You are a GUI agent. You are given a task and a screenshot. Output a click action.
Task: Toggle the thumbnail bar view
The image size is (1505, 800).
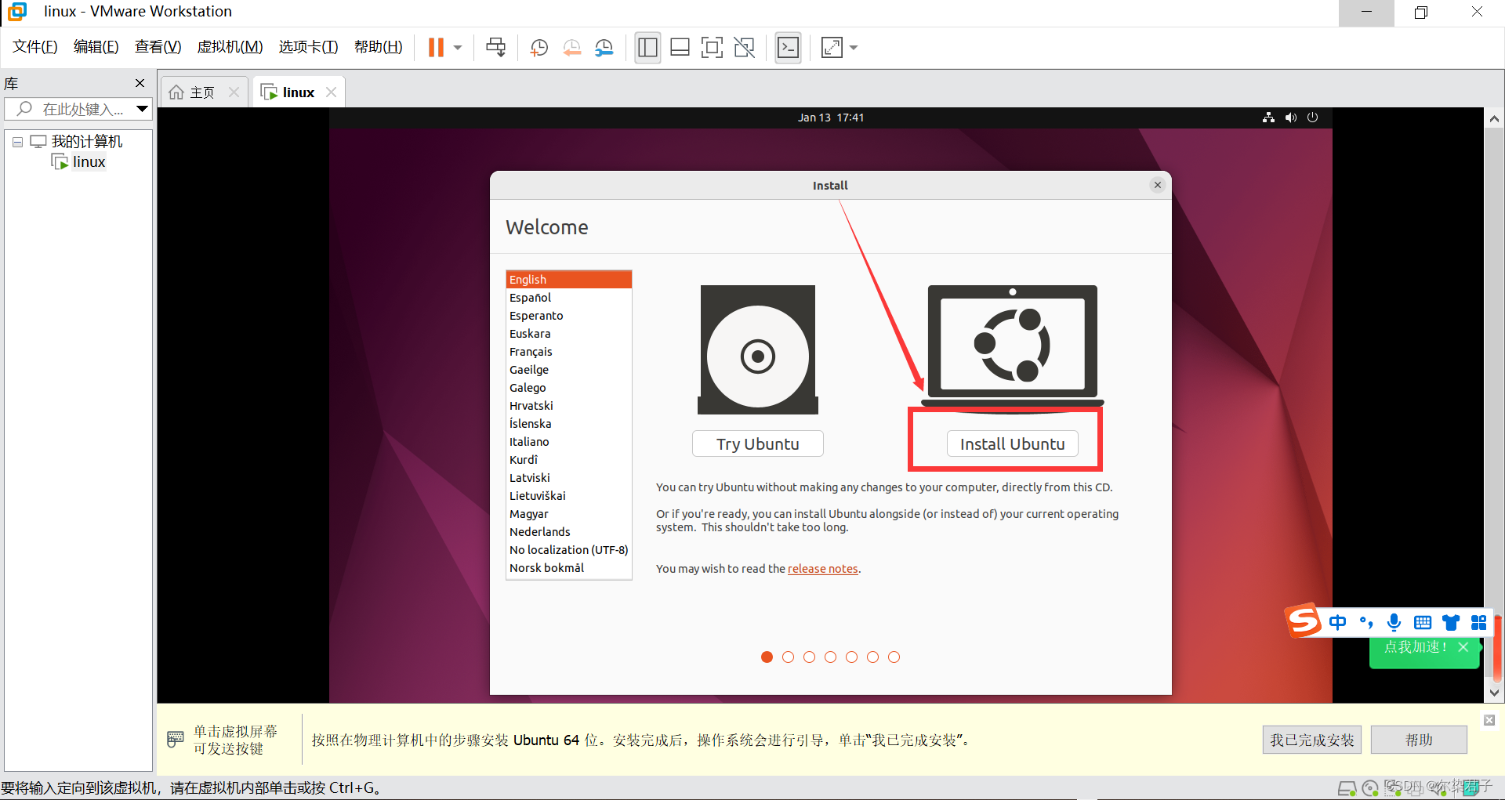(680, 48)
